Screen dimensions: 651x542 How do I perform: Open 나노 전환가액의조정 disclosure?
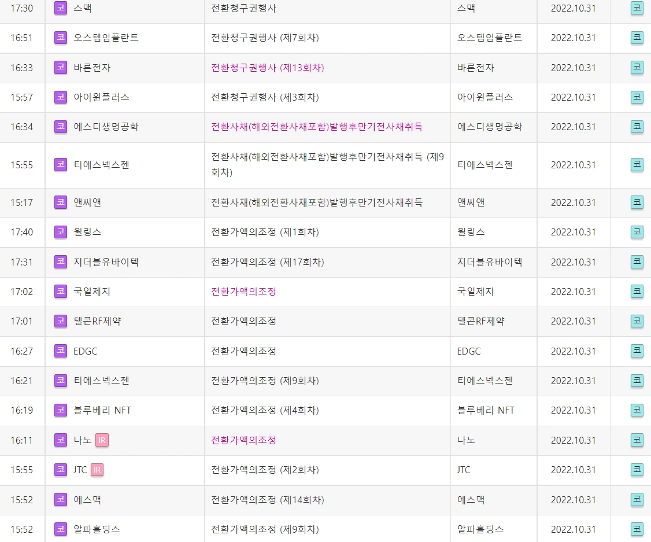244,440
